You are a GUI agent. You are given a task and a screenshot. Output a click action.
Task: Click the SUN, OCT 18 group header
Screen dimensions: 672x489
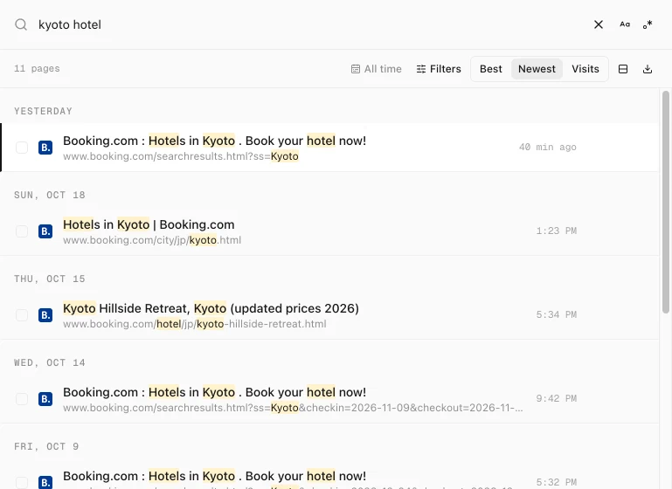point(50,196)
